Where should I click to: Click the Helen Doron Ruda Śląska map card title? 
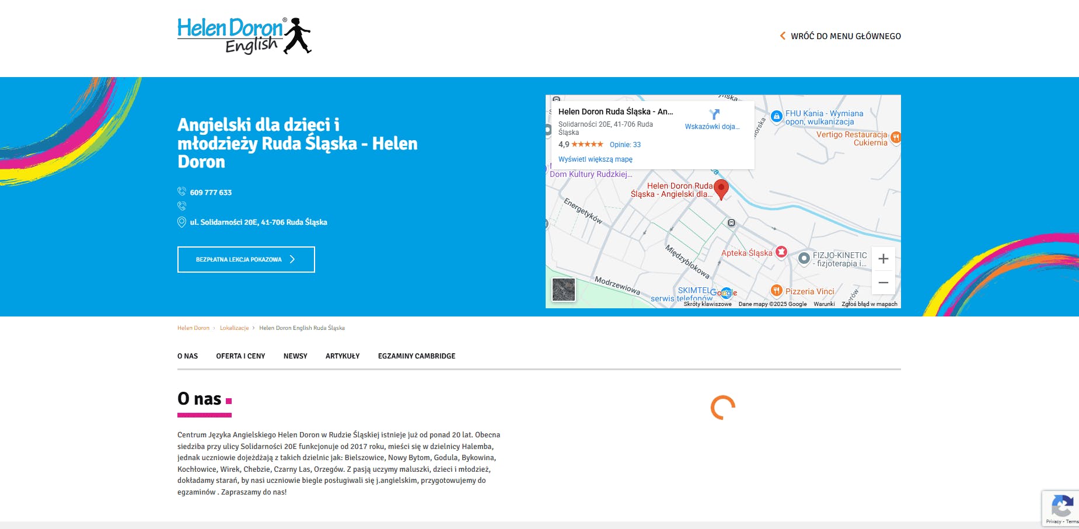(616, 112)
